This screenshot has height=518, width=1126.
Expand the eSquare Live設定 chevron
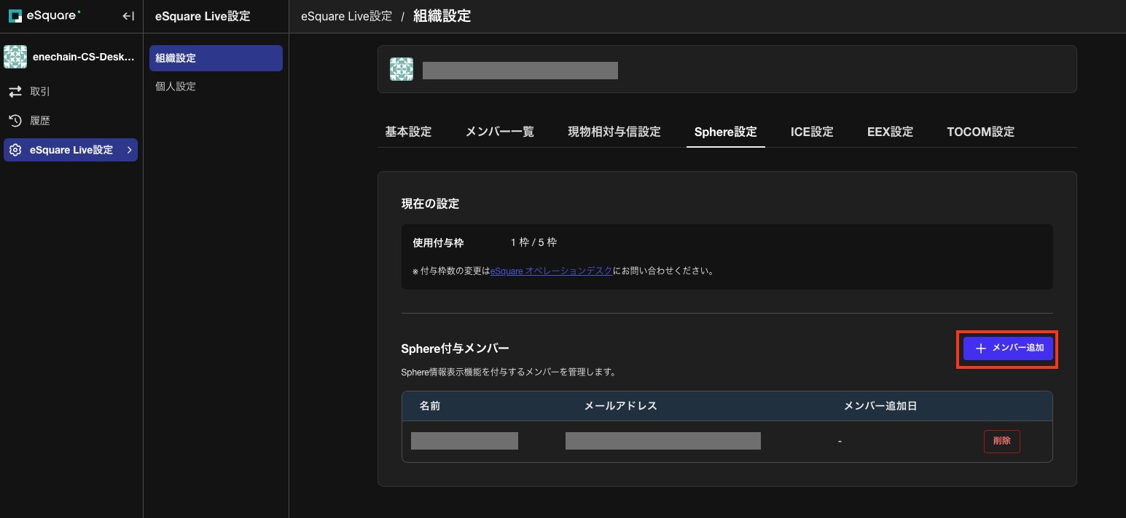[x=129, y=150]
